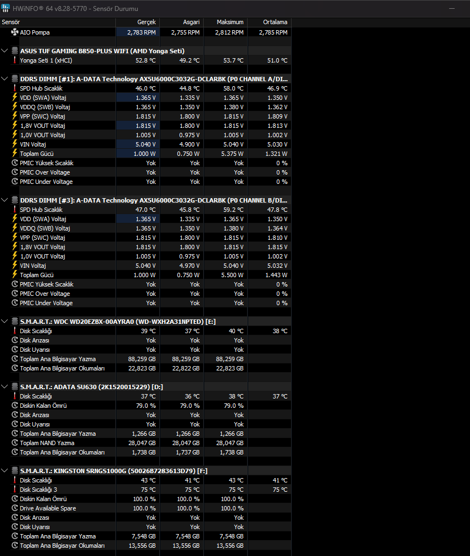470x556 pixels.
Task: Collapse the ASUS TUF GAMING B850-PLUS sensor group
Action: click(x=4, y=50)
